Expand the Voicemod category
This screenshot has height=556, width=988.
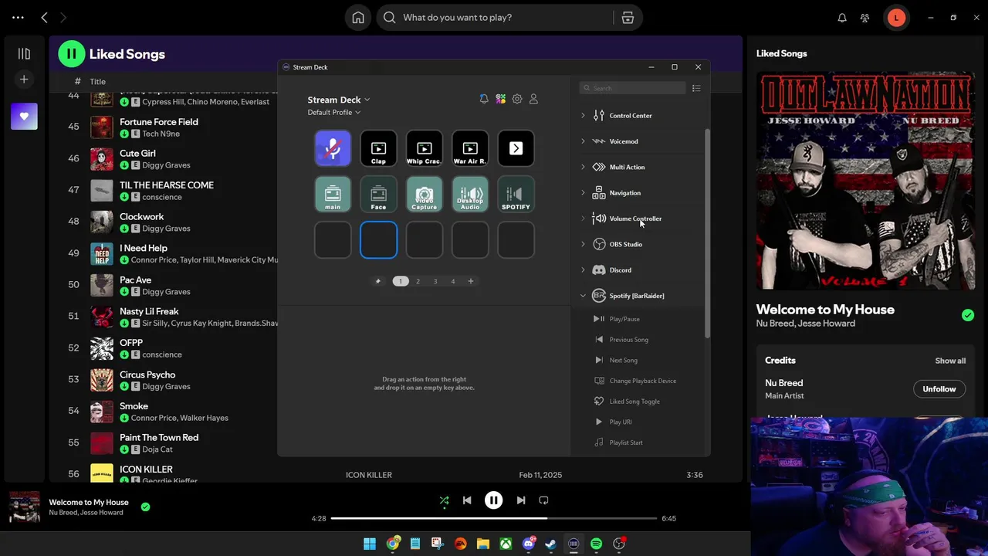(x=583, y=141)
